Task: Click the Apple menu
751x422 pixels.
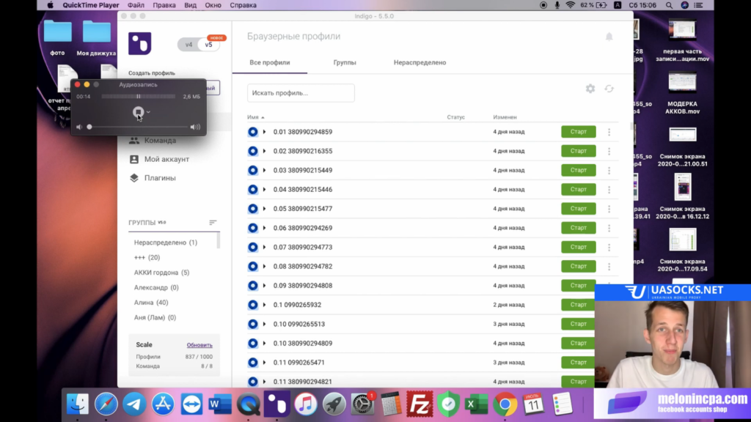Action: click(x=51, y=5)
